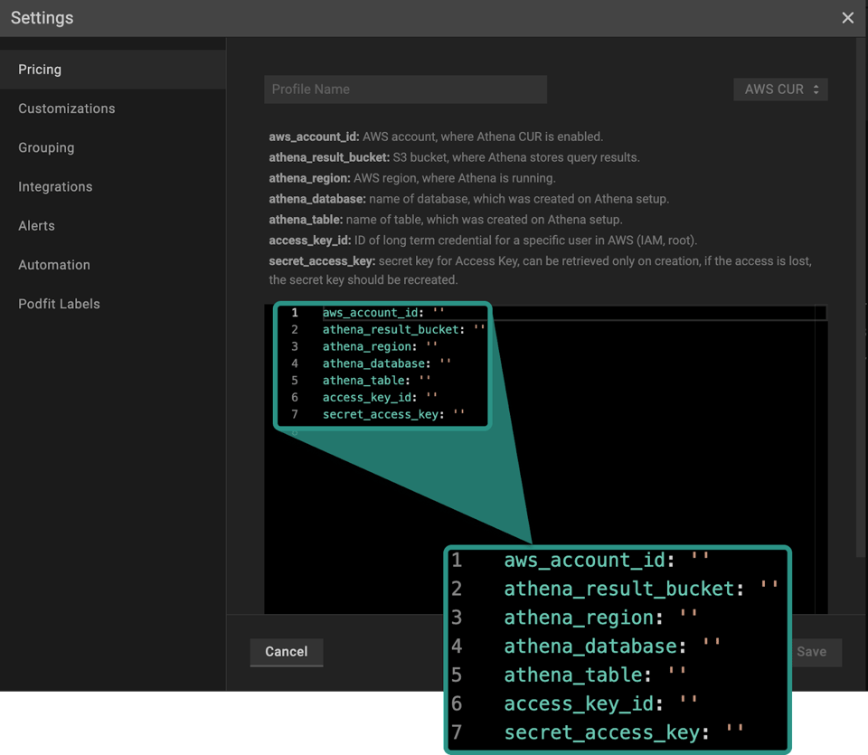
Task: Click the Settings dialog title
Action: click(42, 18)
